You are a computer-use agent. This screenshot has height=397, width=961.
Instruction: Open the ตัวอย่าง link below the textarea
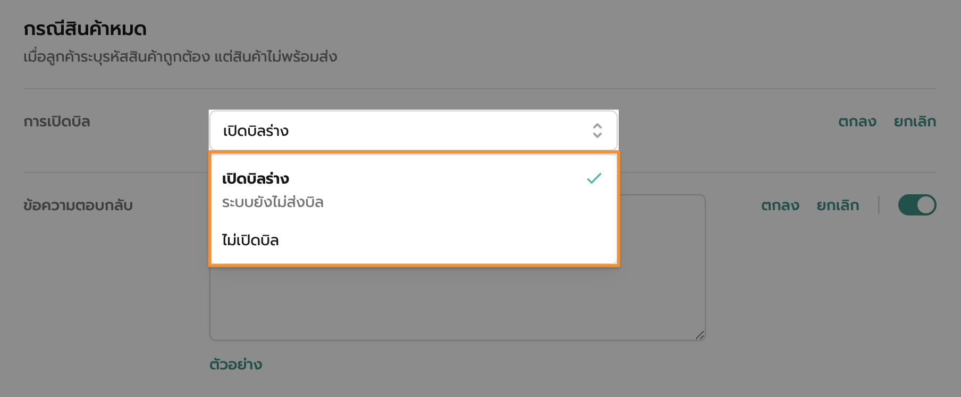coord(235,365)
